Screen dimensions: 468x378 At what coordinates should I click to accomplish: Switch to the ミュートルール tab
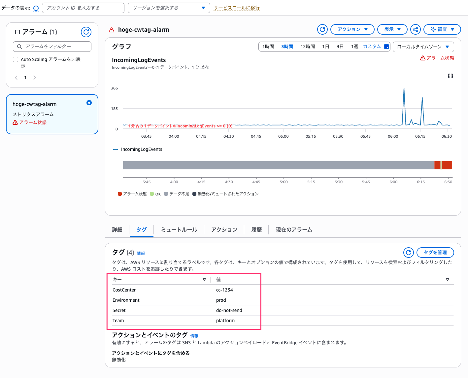(179, 230)
